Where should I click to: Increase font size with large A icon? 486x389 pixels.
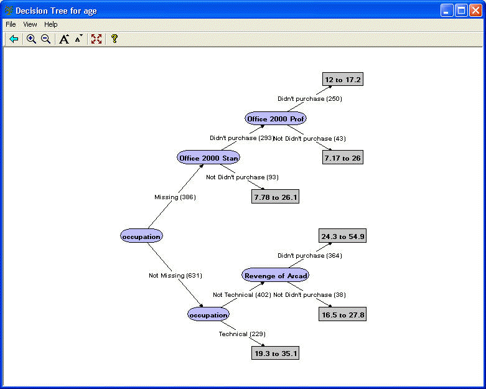click(x=64, y=39)
